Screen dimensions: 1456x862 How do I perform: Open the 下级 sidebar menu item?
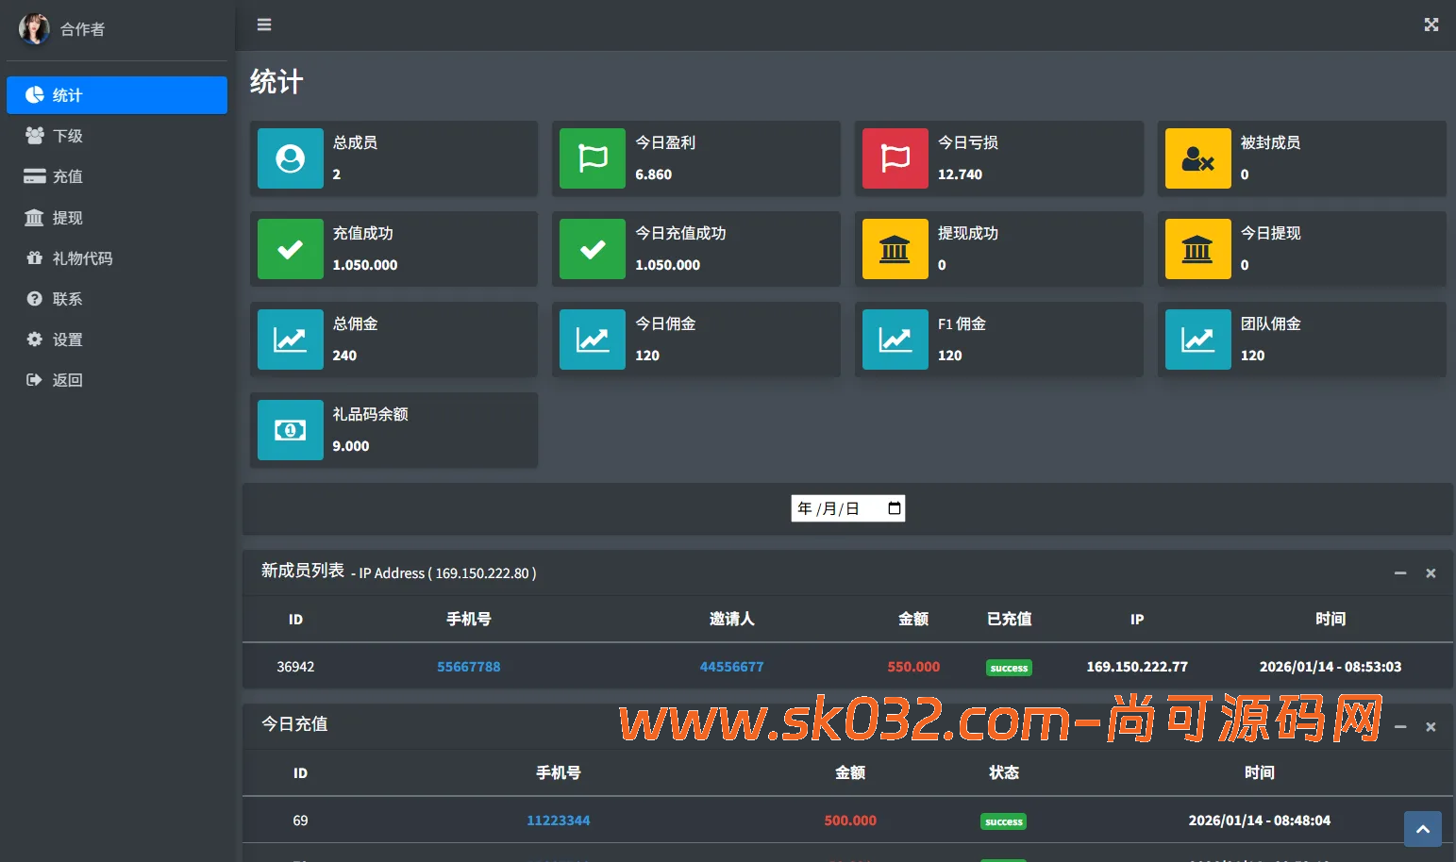point(68,136)
